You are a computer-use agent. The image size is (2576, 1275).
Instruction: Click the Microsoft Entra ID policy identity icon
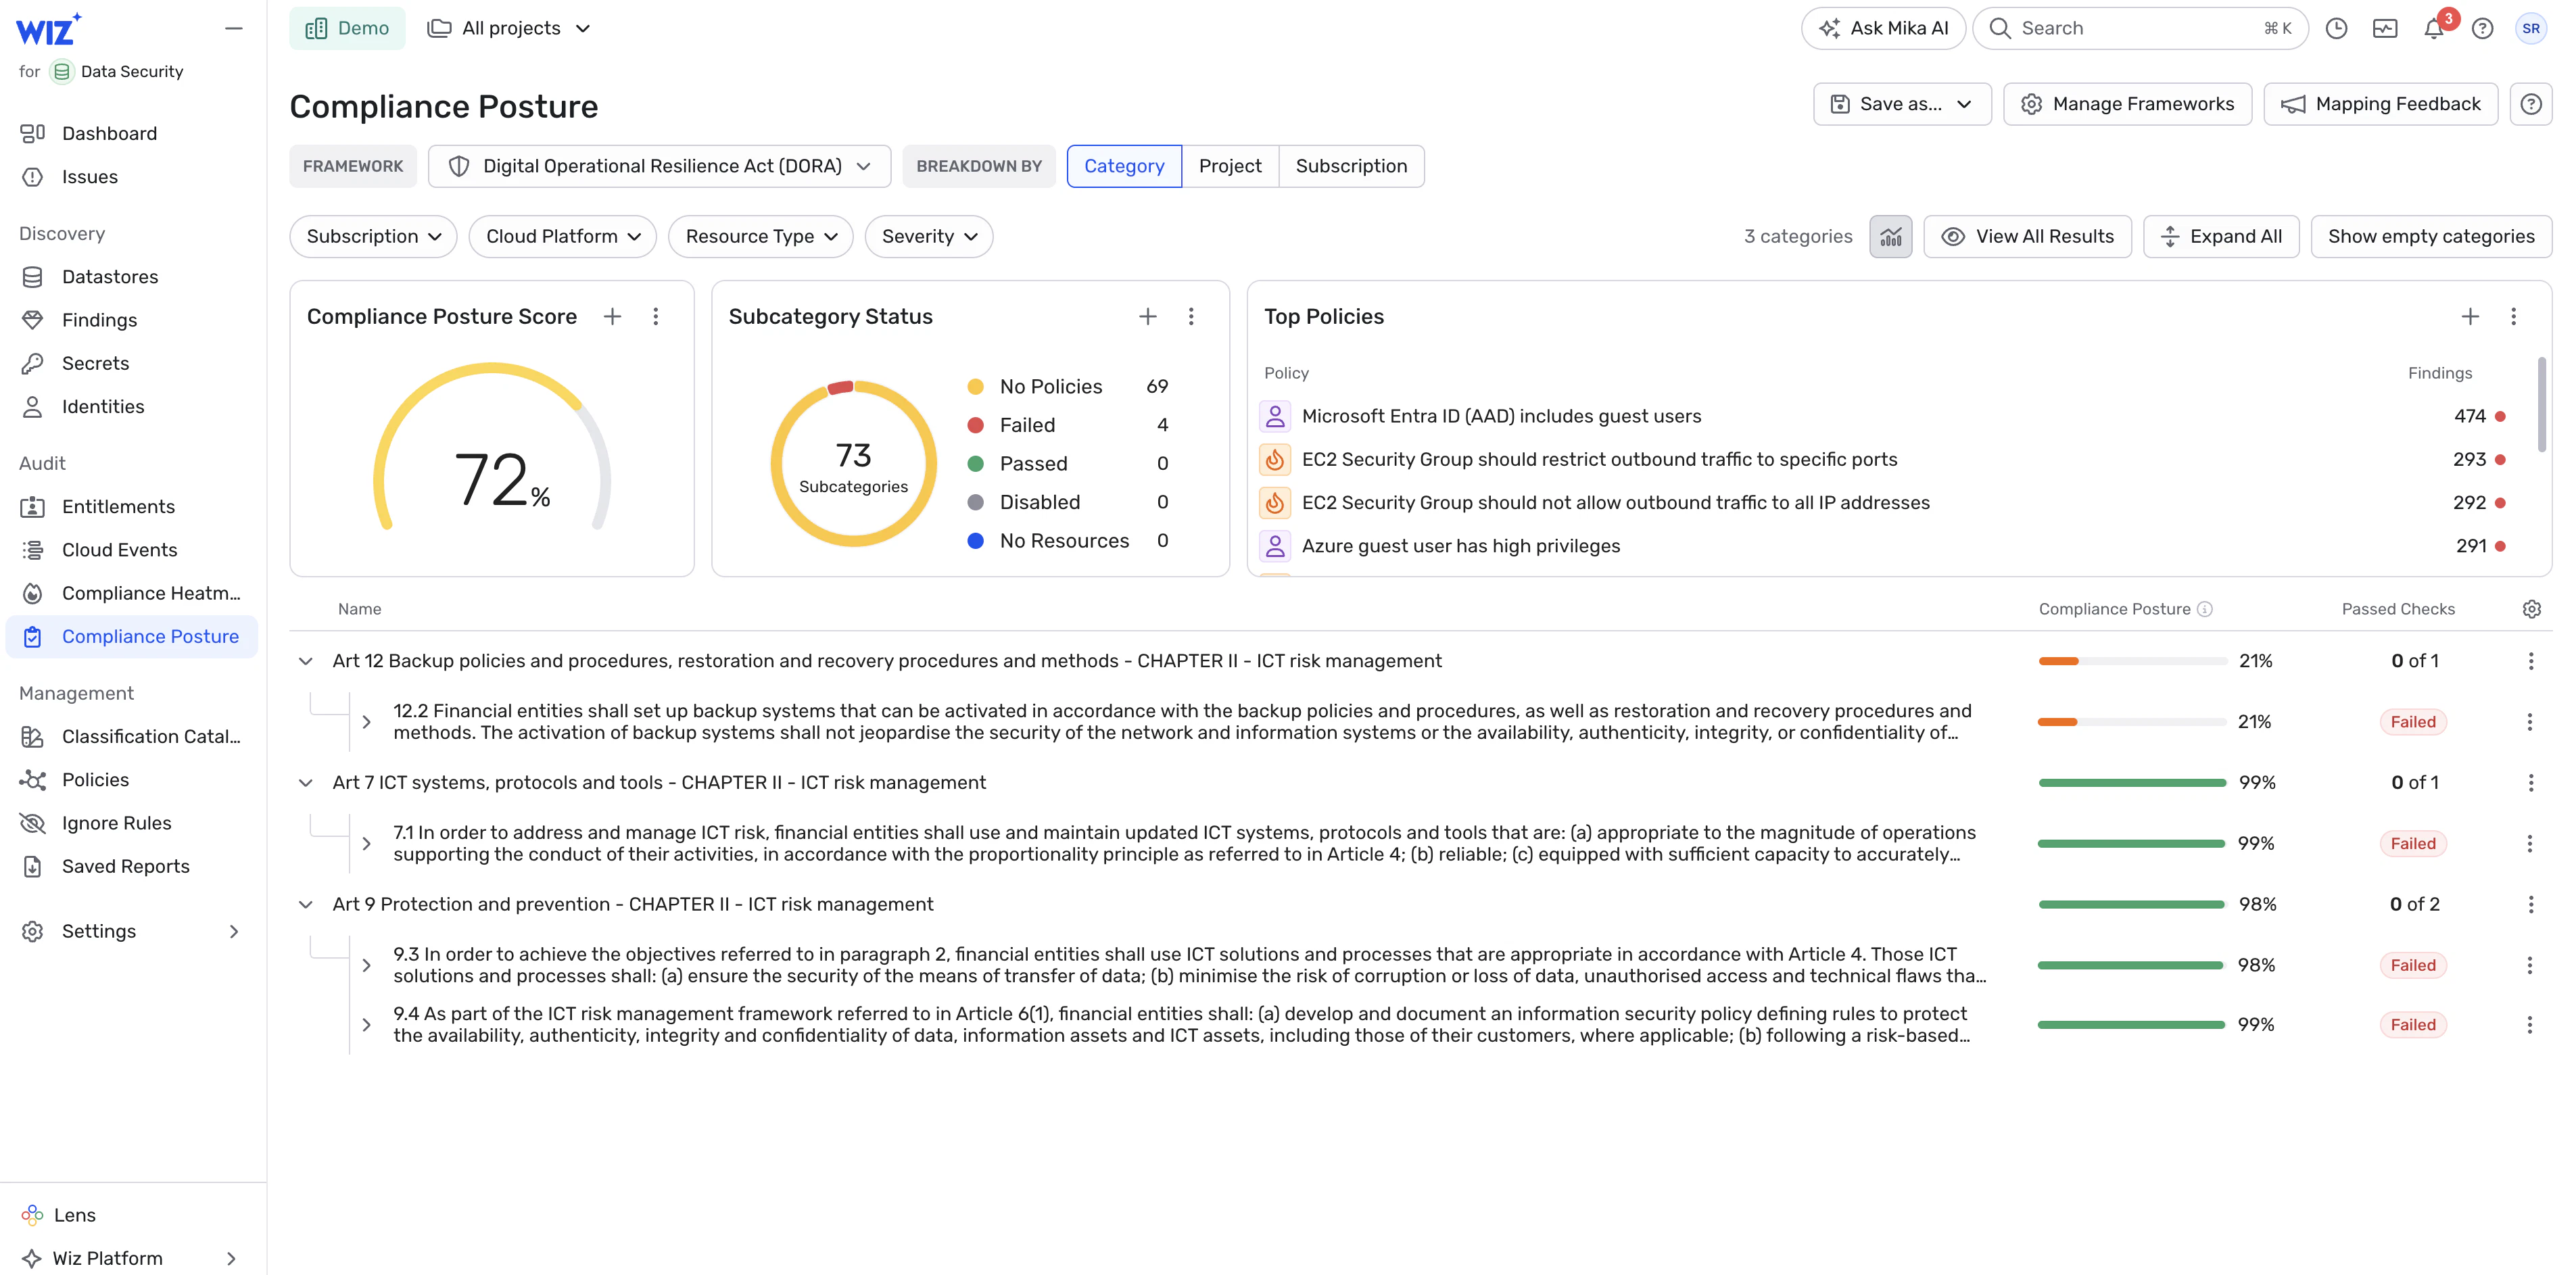tap(1274, 416)
